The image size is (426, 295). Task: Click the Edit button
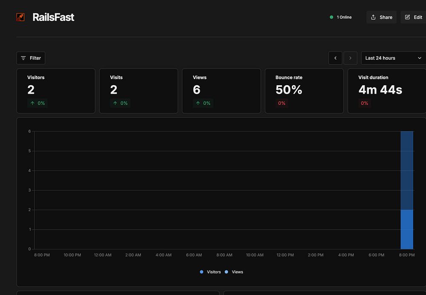[414, 17]
